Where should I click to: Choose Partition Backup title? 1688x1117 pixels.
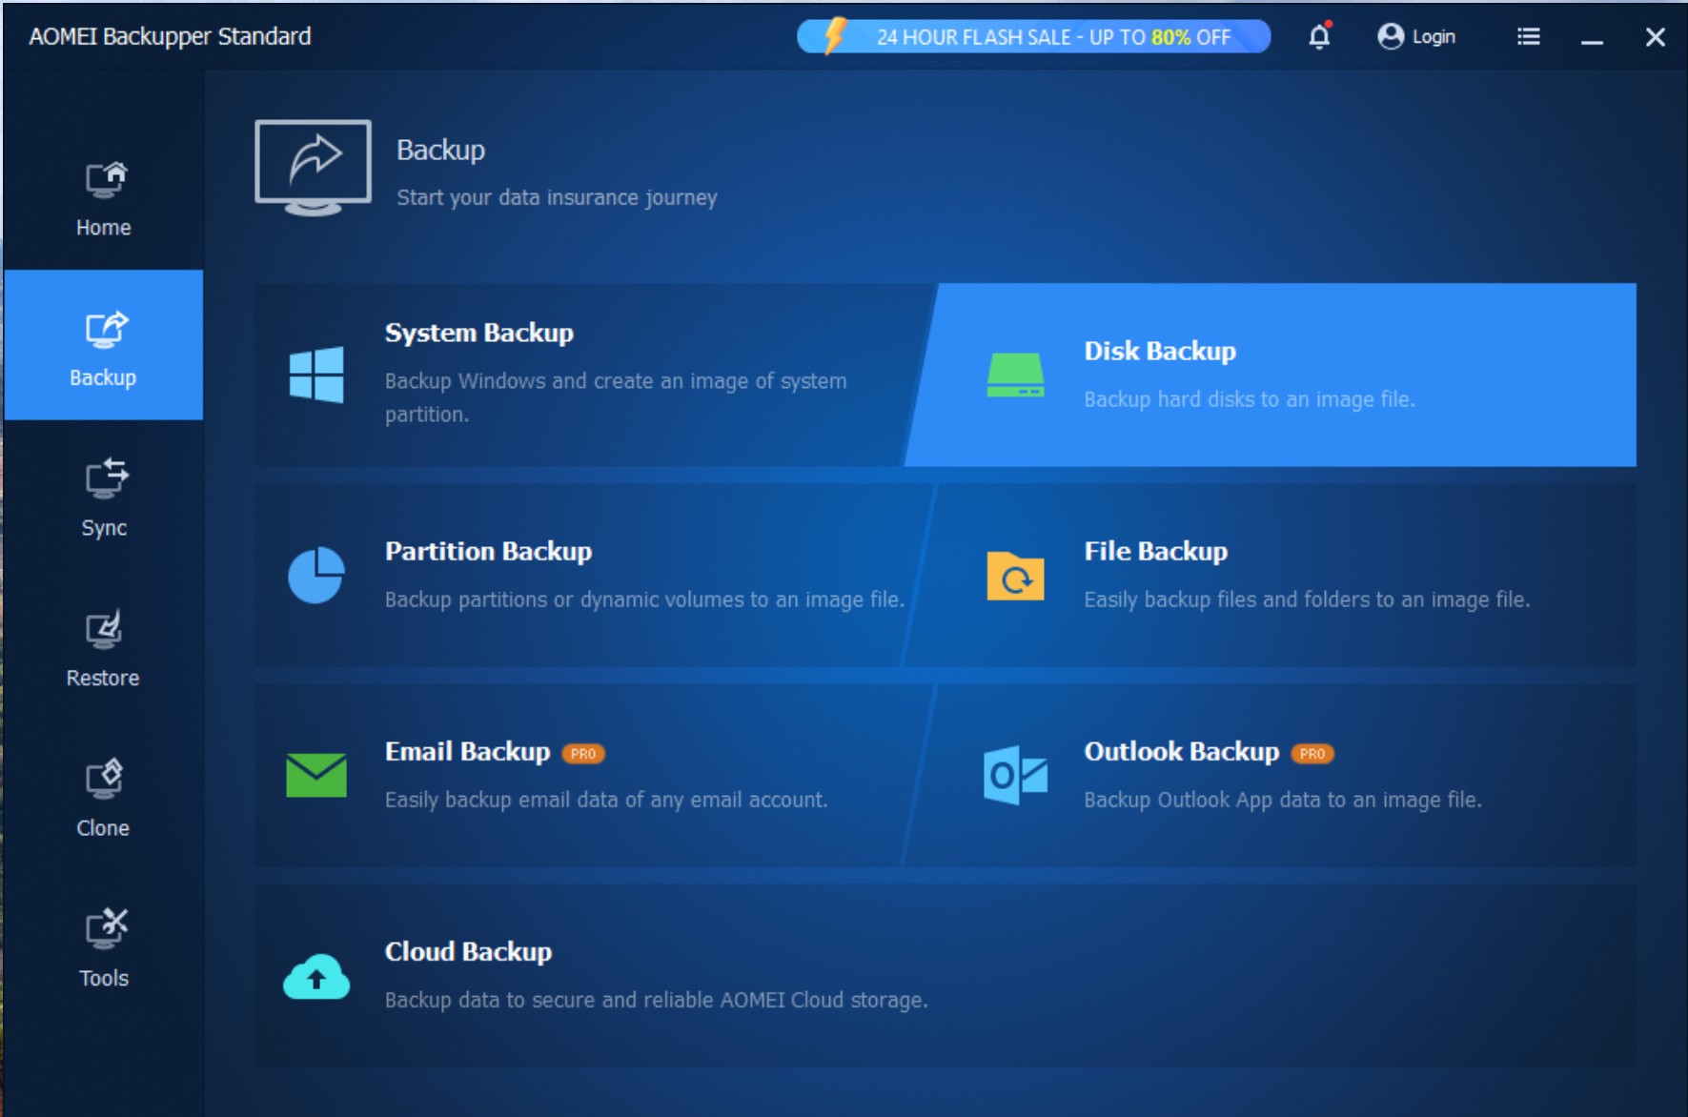(x=488, y=551)
